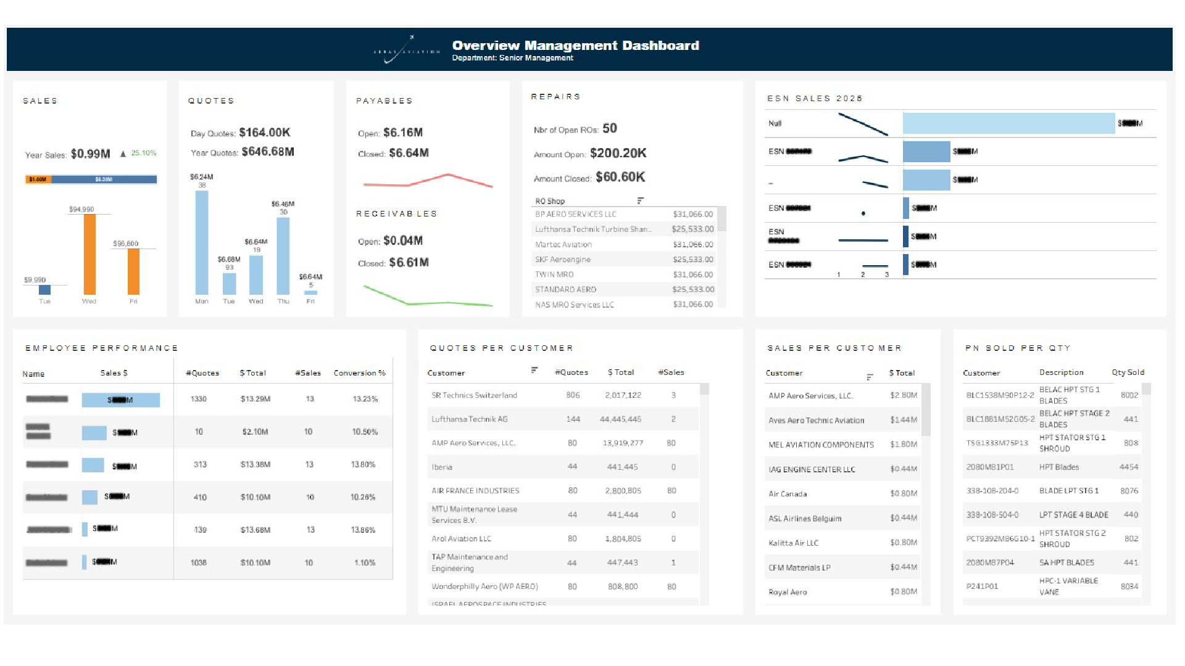Click sort icon next to RO Shop header

[641, 200]
